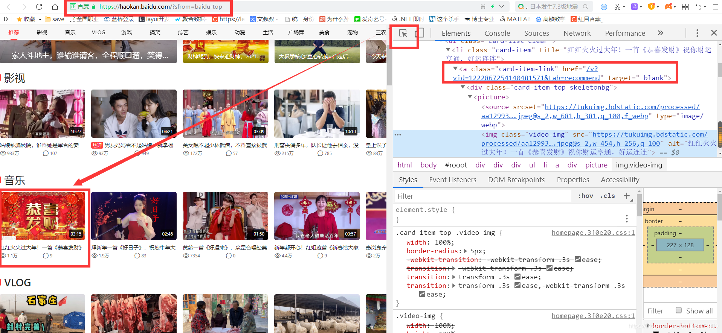Show QR code icon in address bar
Viewport: 722px width, 333px height.
coord(483,6)
